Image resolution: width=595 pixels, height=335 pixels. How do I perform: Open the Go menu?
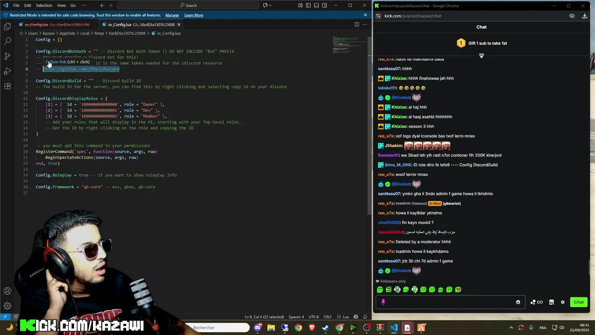pyautogui.click(x=73, y=5)
